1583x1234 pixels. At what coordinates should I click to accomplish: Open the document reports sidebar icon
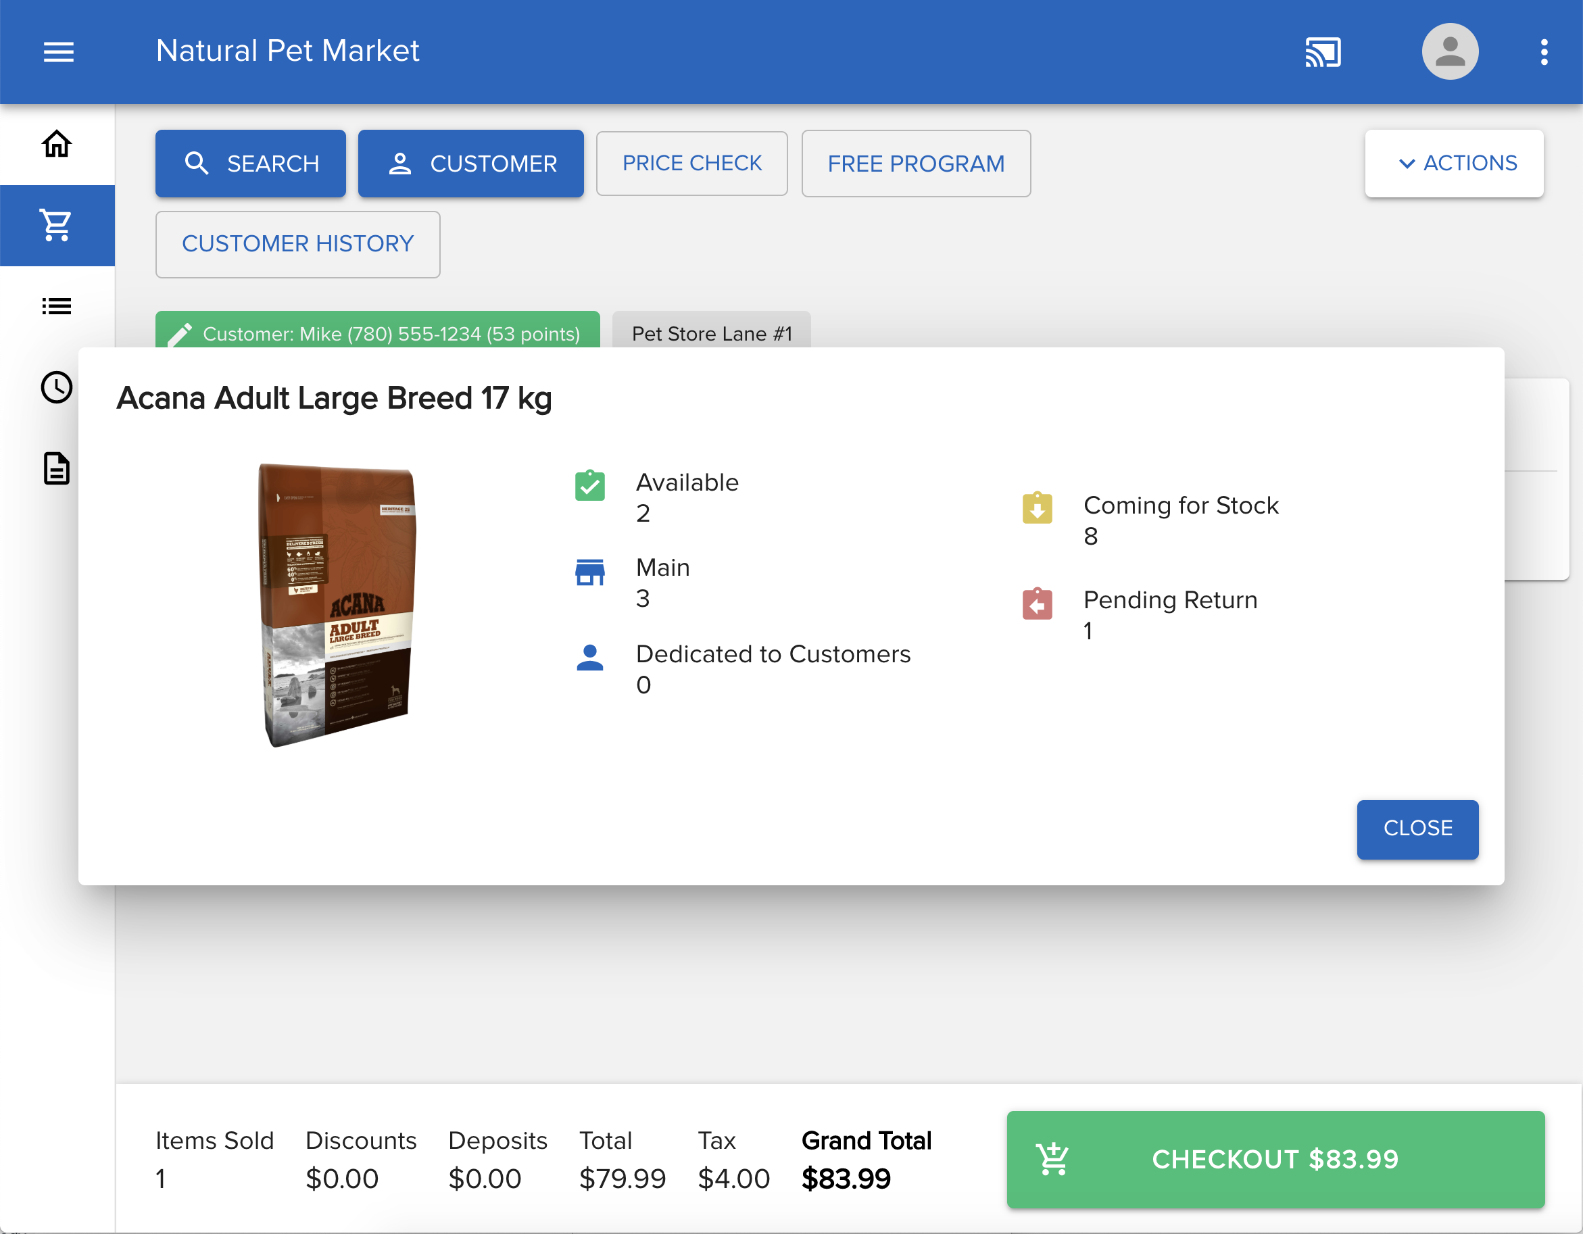57,468
